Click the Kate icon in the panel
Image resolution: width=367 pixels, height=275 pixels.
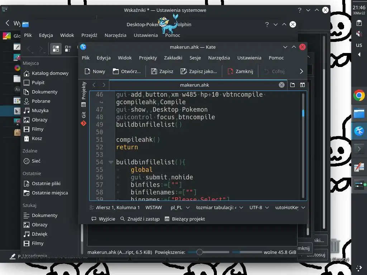359,131
